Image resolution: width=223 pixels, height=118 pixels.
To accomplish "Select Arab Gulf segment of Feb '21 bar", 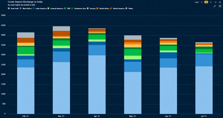I will pyautogui.click(x=26, y=91).
